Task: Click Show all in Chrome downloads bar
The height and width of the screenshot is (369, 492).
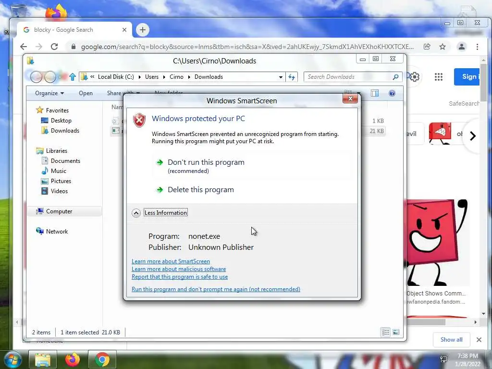Action: point(451,340)
